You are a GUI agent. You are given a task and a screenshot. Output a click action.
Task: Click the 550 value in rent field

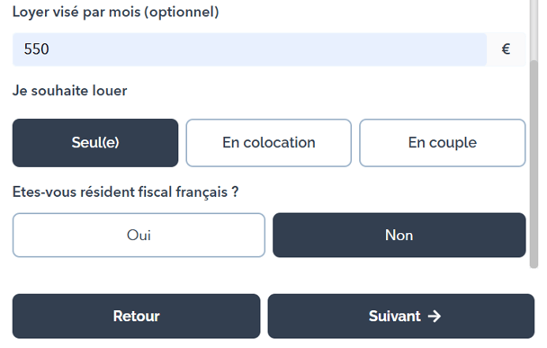pyautogui.click(x=36, y=49)
